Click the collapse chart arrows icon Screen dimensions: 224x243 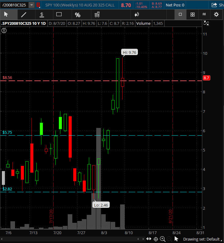tap(206, 23)
